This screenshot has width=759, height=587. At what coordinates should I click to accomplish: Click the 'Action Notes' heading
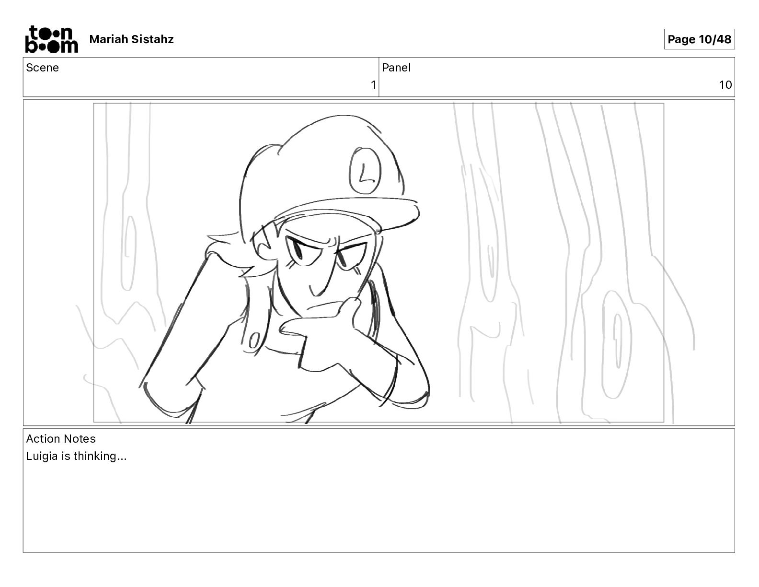pyautogui.click(x=61, y=439)
